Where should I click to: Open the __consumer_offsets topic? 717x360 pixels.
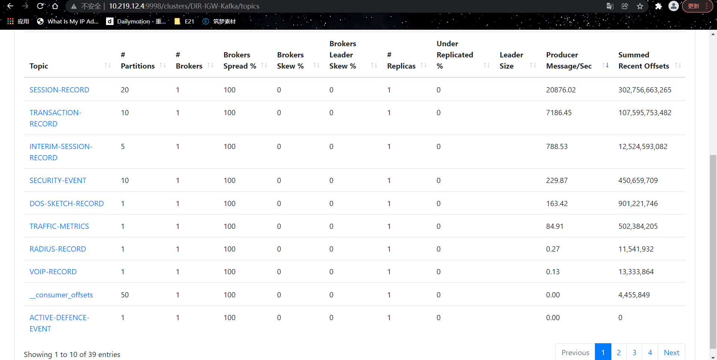click(61, 295)
